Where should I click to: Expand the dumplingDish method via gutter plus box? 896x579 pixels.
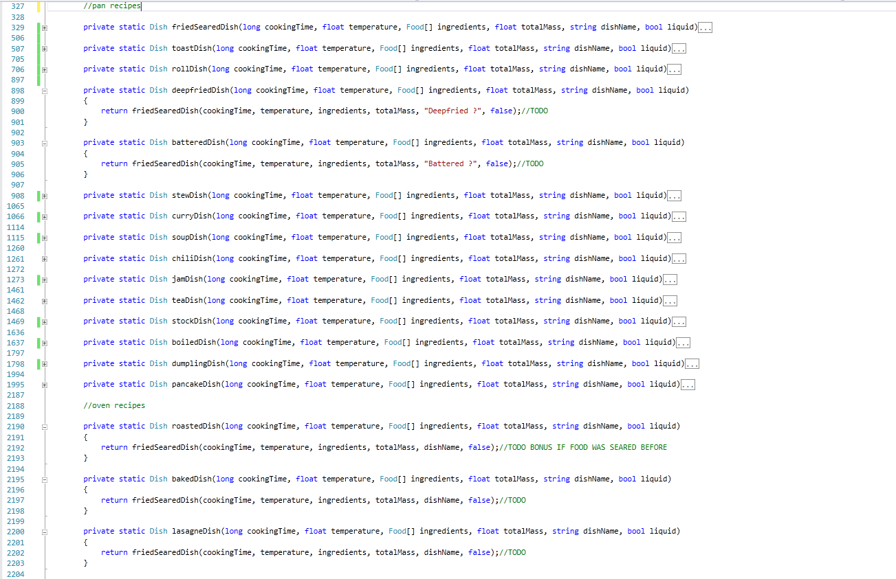coord(45,364)
